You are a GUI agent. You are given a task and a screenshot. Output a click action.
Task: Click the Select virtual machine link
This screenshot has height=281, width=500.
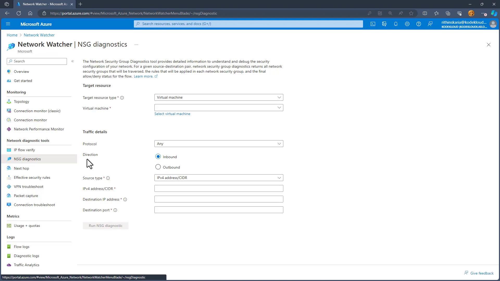tap(172, 114)
